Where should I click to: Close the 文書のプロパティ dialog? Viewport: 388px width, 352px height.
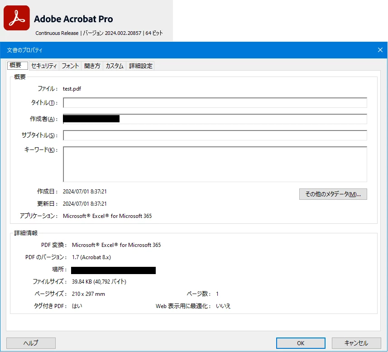[380, 50]
